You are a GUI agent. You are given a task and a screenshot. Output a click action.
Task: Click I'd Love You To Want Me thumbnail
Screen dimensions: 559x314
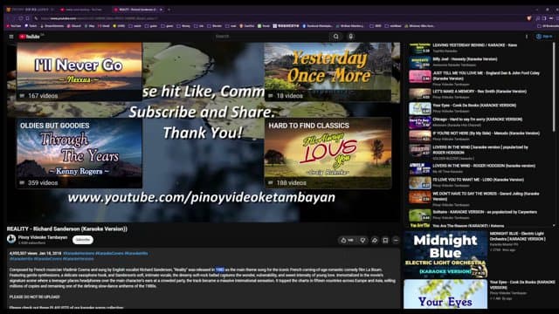tap(419, 182)
